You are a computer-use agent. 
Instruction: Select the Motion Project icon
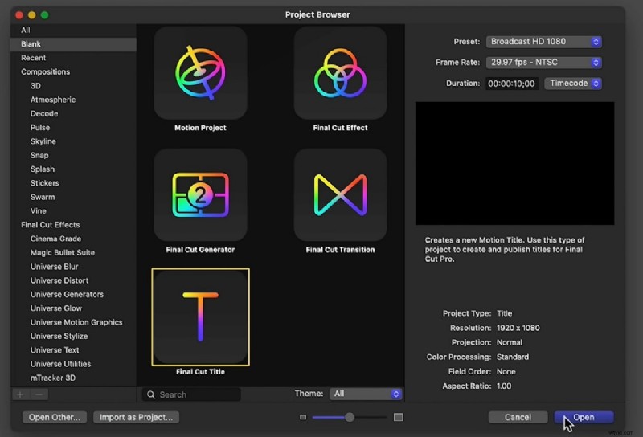click(x=200, y=73)
